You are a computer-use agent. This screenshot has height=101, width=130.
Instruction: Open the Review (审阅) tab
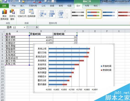[x=61, y=6]
